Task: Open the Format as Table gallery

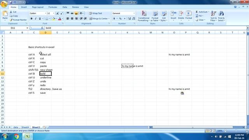Action: 155,16
